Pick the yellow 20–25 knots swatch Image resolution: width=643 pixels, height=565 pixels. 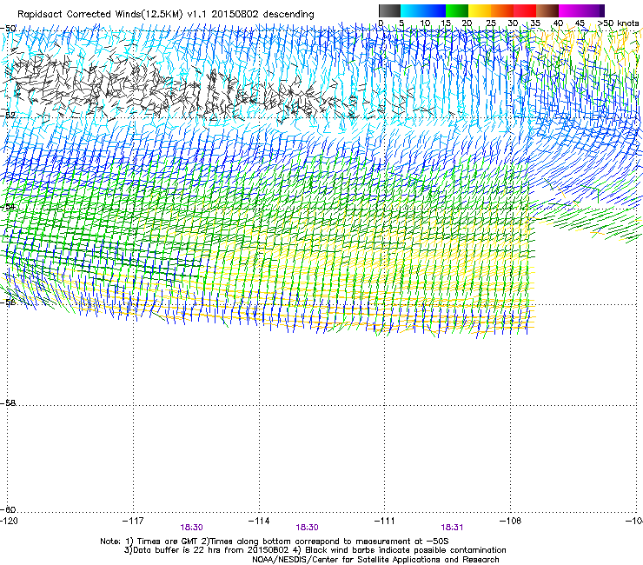click(480, 10)
